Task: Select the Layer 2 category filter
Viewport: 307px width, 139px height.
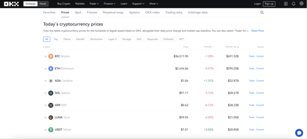Action: coord(112,39)
